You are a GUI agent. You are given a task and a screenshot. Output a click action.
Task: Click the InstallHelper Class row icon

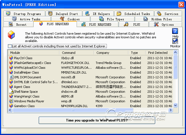[x=11, y=72]
